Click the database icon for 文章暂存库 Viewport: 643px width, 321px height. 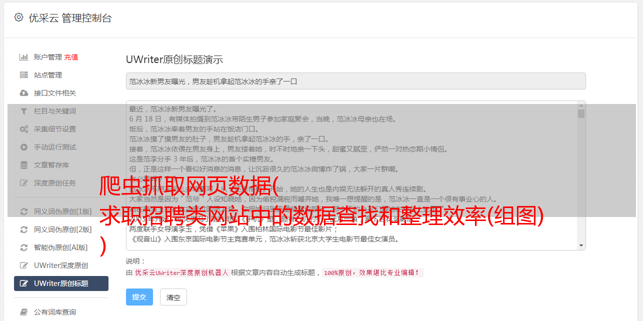point(23,165)
